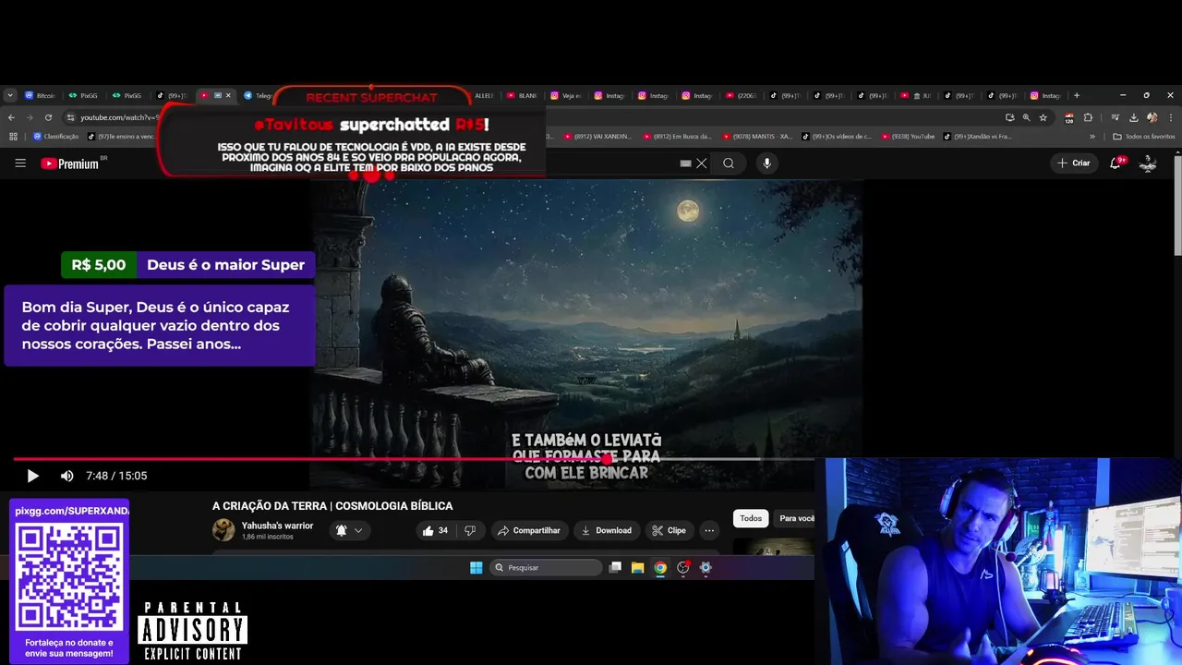
Task: Switch to the first PixGG tab
Action: 83,95
